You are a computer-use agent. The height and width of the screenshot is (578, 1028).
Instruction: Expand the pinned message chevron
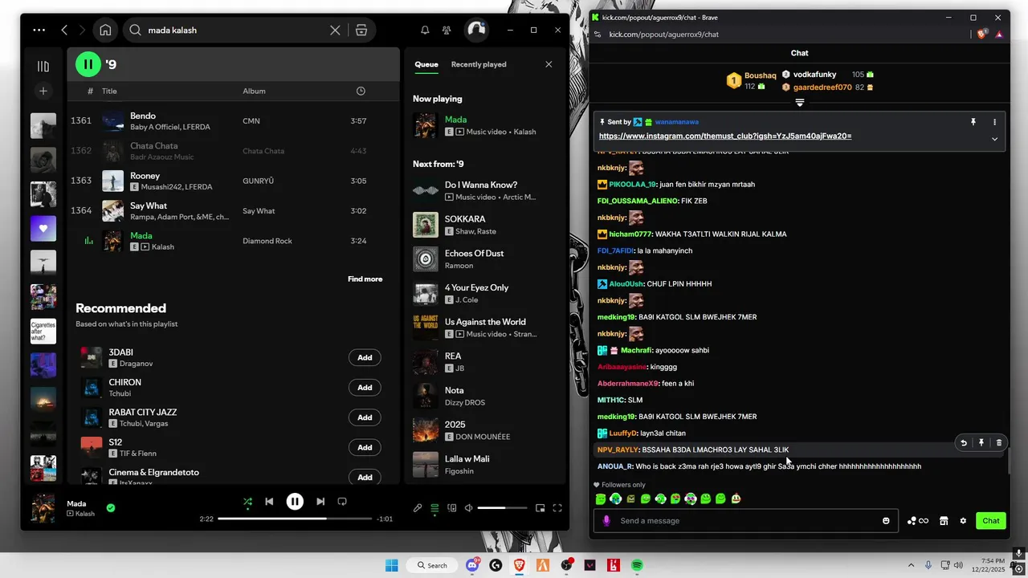click(994, 139)
